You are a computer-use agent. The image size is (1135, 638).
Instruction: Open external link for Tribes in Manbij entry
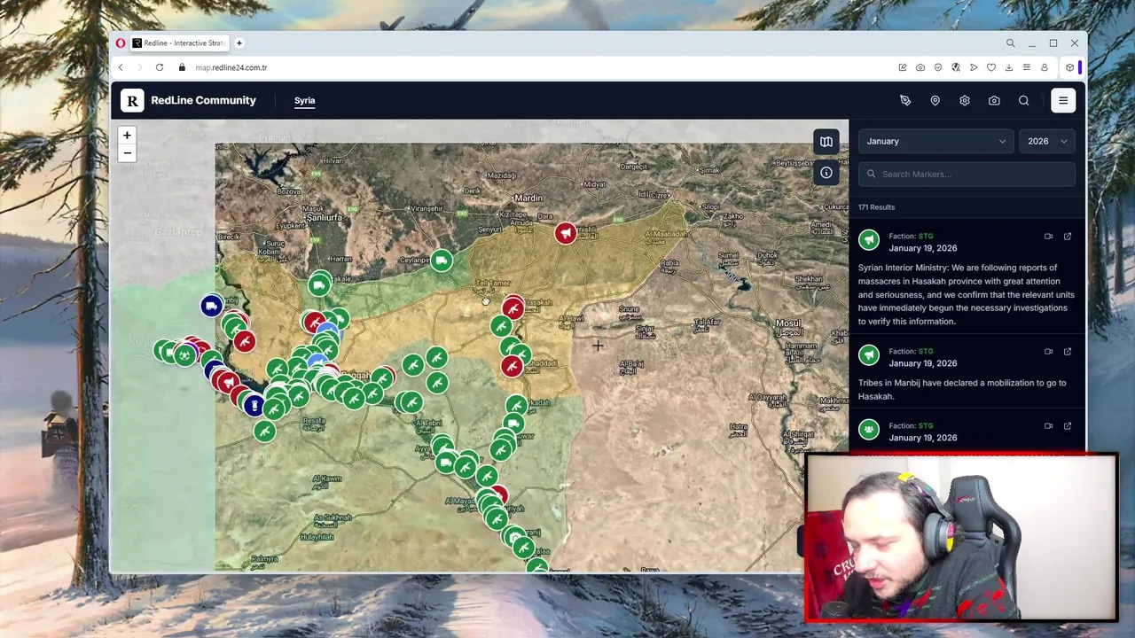(x=1068, y=352)
